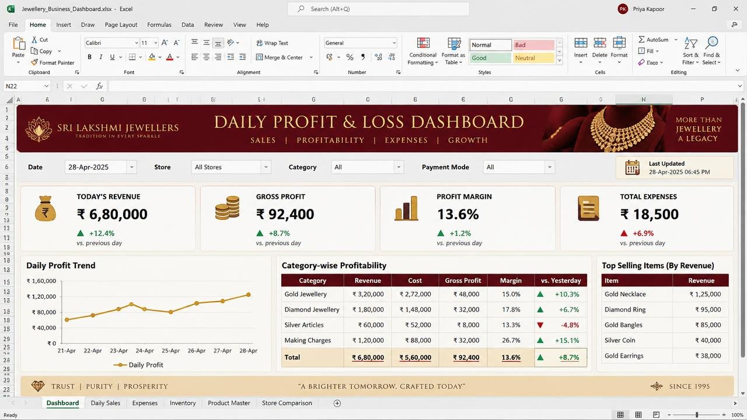Click the Borders icon
Screen dimensions: 747x420
132,57
